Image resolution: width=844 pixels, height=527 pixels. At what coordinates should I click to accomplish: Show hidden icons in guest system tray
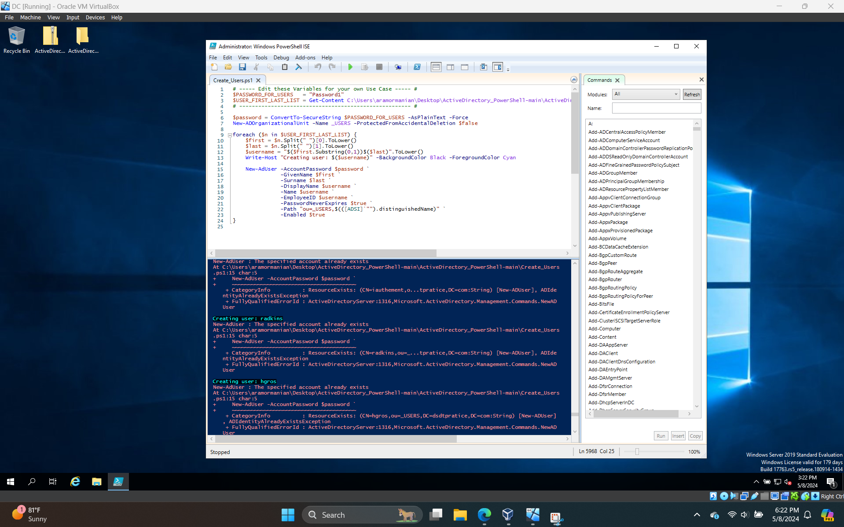756,482
